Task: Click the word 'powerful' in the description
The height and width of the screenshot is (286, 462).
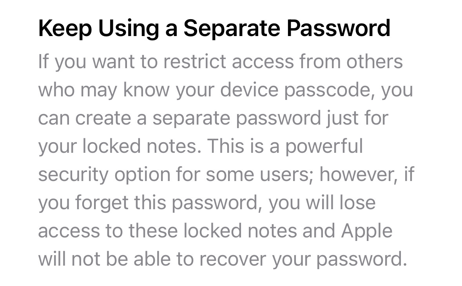Action: point(324,147)
